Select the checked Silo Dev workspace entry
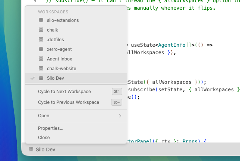Image resolution: width=240 pixels, height=161 pixels. coord(76,78)
